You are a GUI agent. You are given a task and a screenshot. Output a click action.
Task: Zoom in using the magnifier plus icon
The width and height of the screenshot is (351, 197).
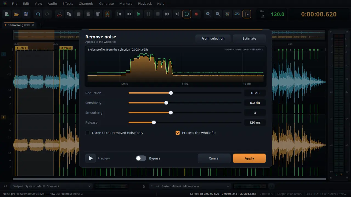click(208, 14)
